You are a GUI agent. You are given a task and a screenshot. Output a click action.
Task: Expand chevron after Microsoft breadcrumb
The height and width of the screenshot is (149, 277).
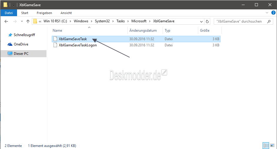(x=150, y=21)
